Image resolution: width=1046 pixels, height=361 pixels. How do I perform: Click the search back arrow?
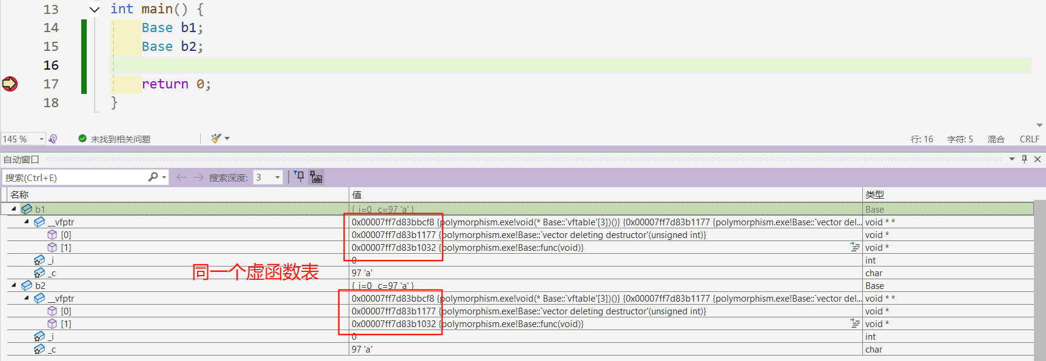click(181, 177)
